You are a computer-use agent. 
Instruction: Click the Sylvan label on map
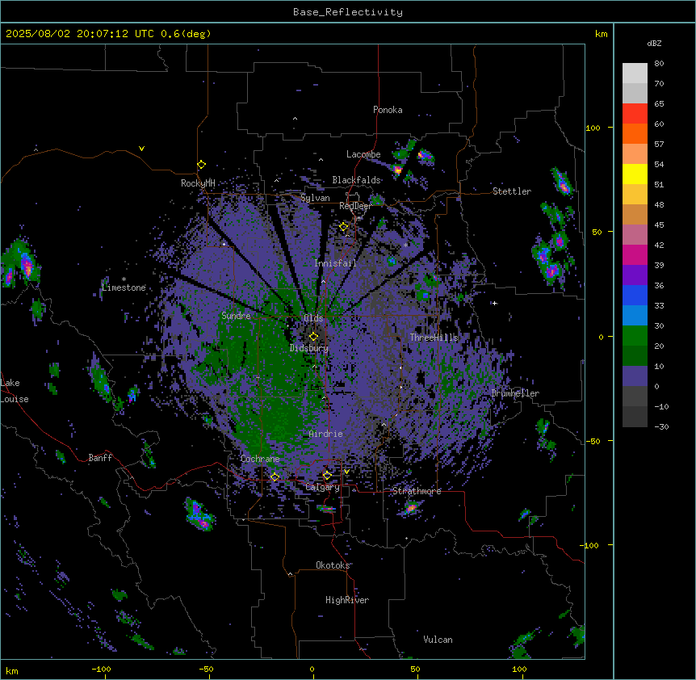tap(315, 198)
